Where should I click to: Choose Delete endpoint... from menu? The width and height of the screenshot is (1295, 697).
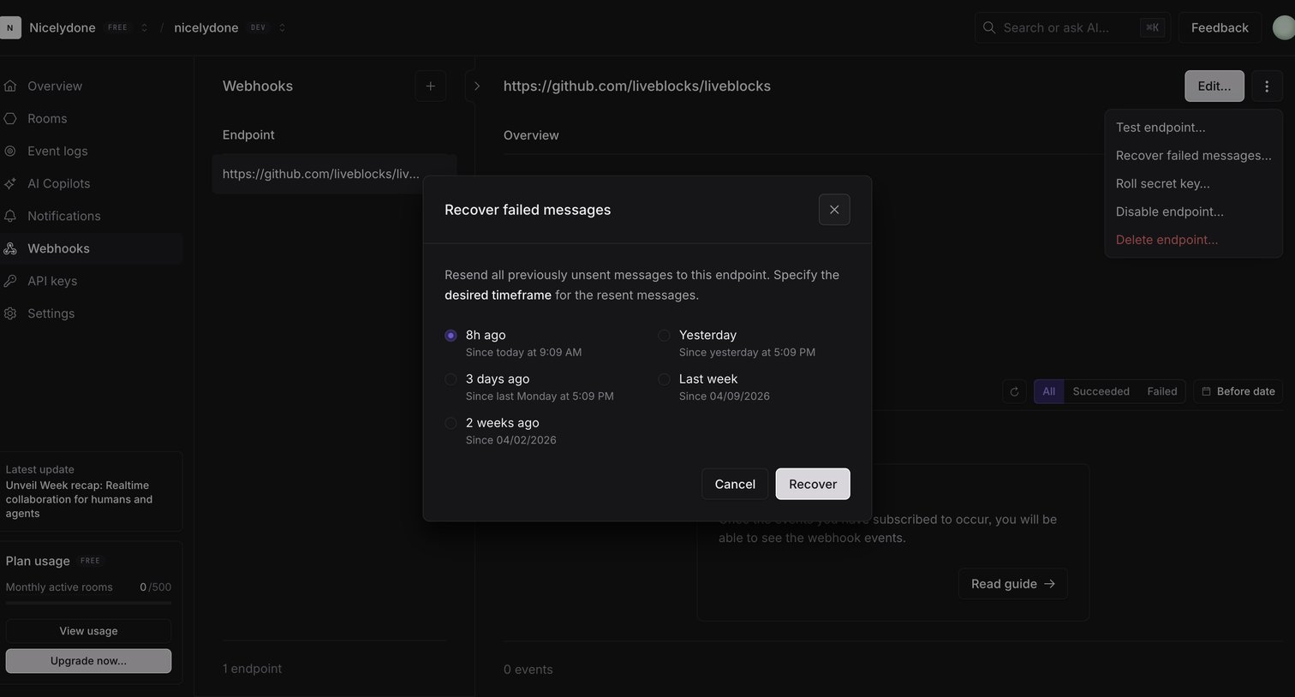(x=1193, y=240)
